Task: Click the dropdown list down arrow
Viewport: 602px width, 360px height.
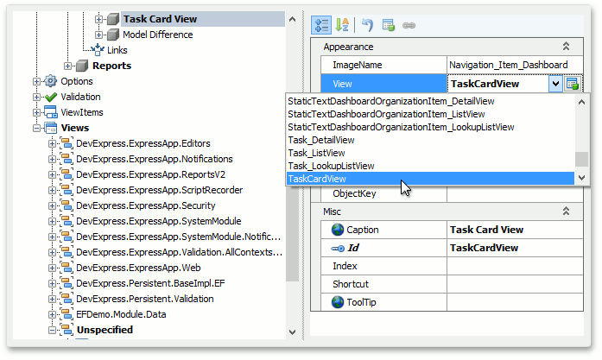Action: [x=581, y=178]
